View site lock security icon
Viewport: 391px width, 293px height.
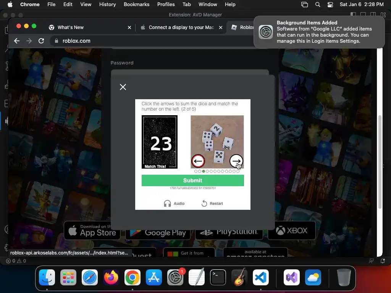pyautogui.click(x=57, y=41)
